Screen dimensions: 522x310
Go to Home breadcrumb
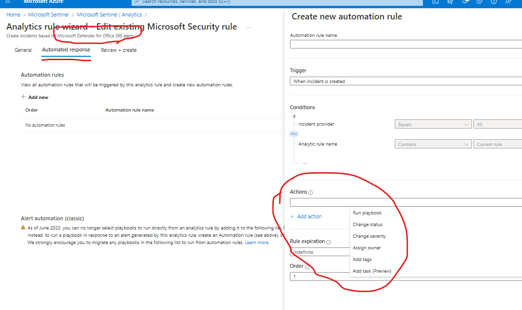pos(13,15)
